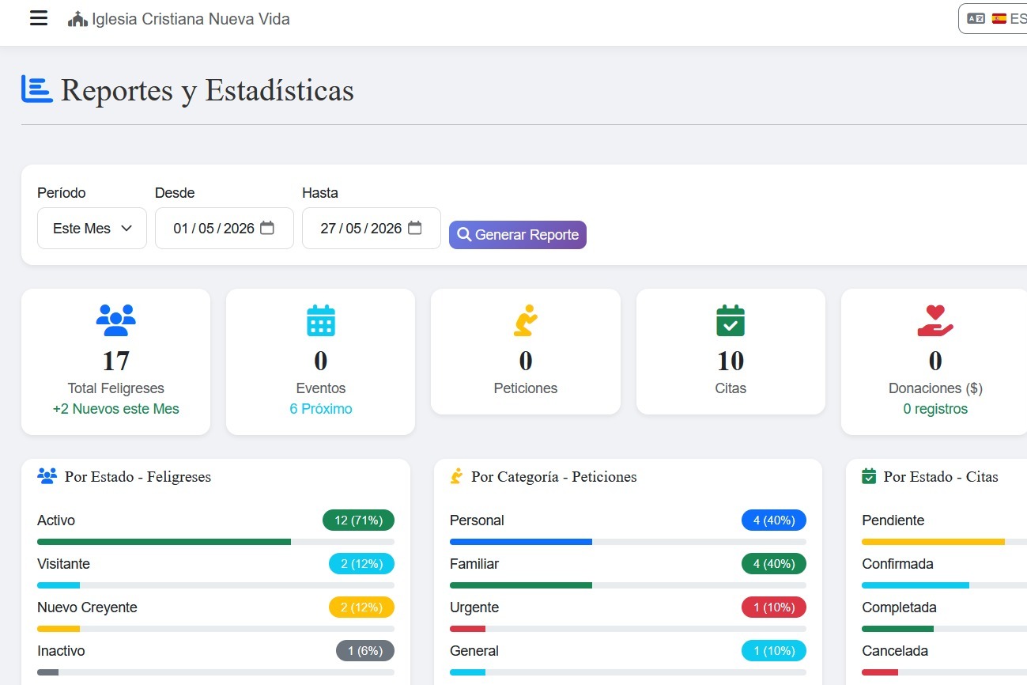The image size is (1027, 685).
Task: Click the General 1 (10%) badge
Action: 774,651
